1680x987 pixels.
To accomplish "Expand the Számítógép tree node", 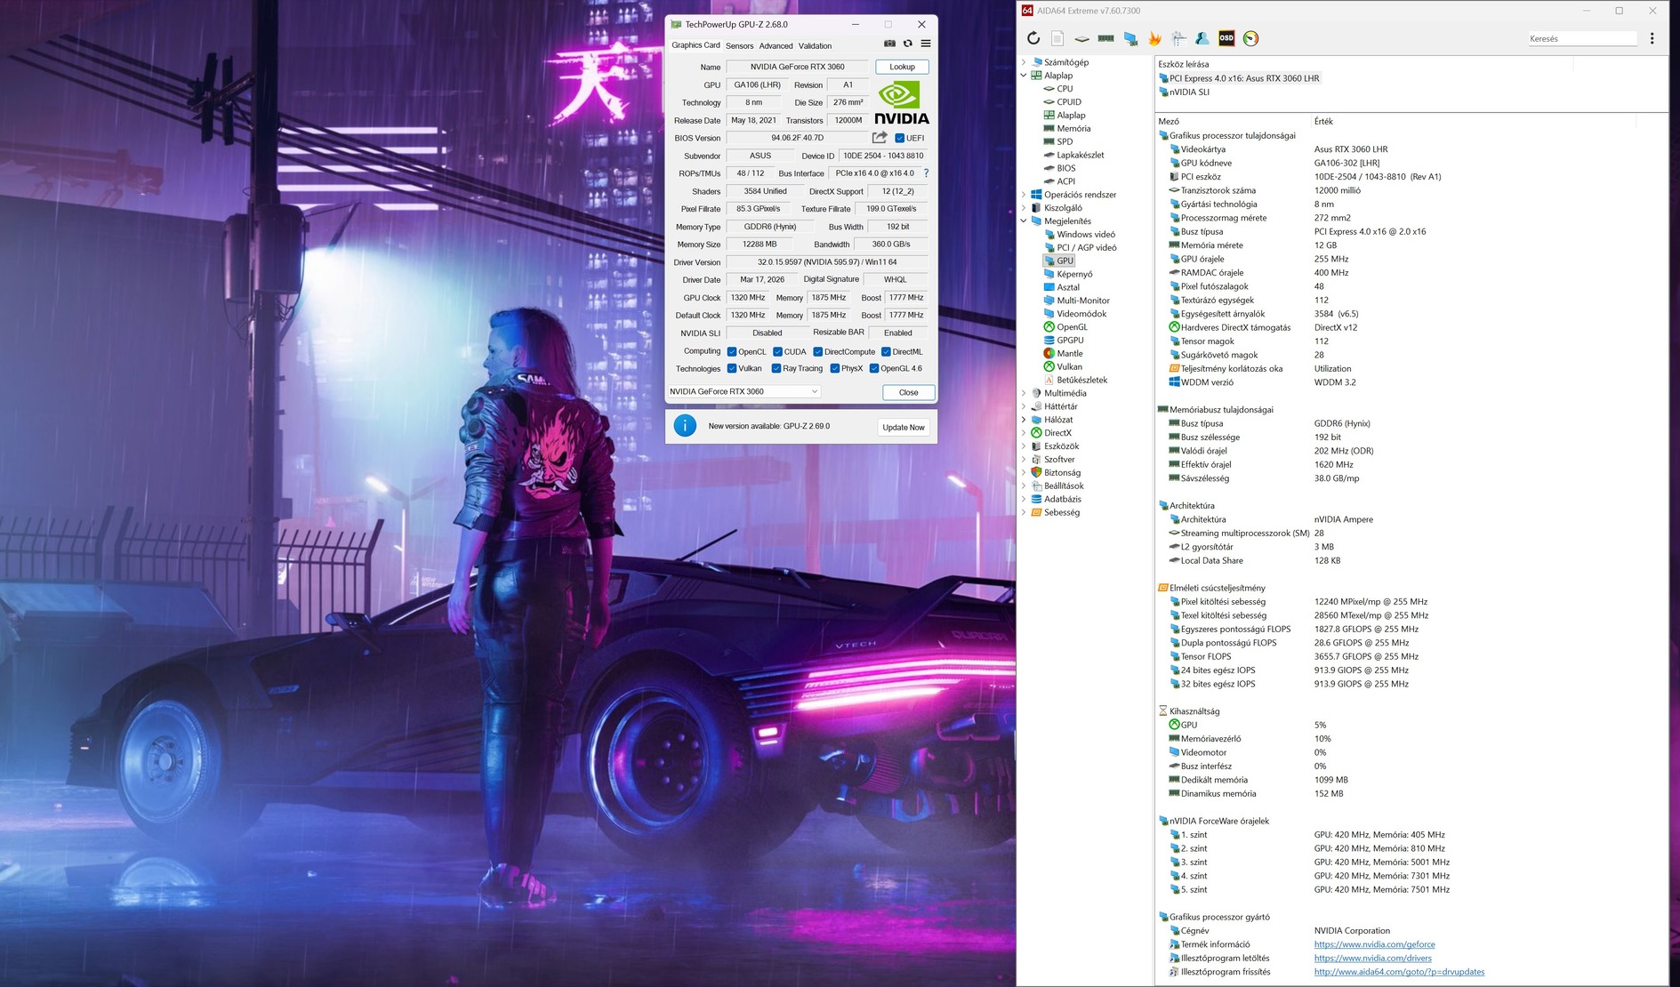I will pos(1024,62).
